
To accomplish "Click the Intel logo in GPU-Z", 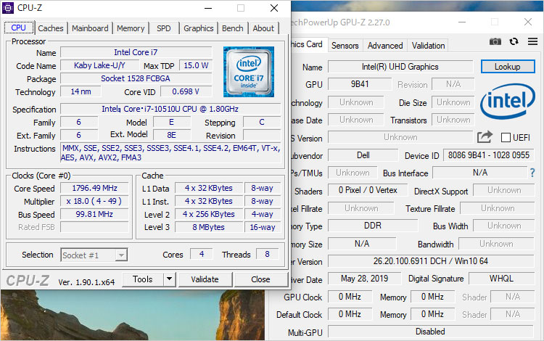I will [x=507, y=101].
